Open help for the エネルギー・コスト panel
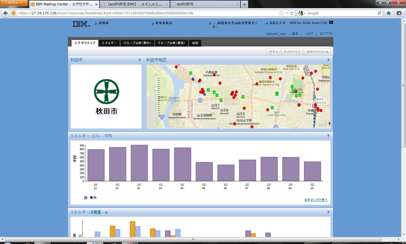 point(328,136)
